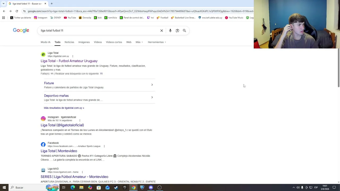The width and height of the screenshot is (340, 191).
Task: Open the tab search dropdown arrow
Action: (x=3, y=4)
